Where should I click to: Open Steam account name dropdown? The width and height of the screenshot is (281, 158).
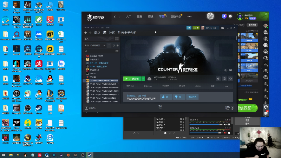pyautogui.click(x=212, y=28)
